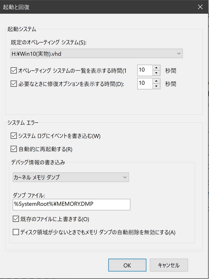Disable 自動的に再起動する option
This screenshot has width=209, height=279.
[x=14, y=149]
